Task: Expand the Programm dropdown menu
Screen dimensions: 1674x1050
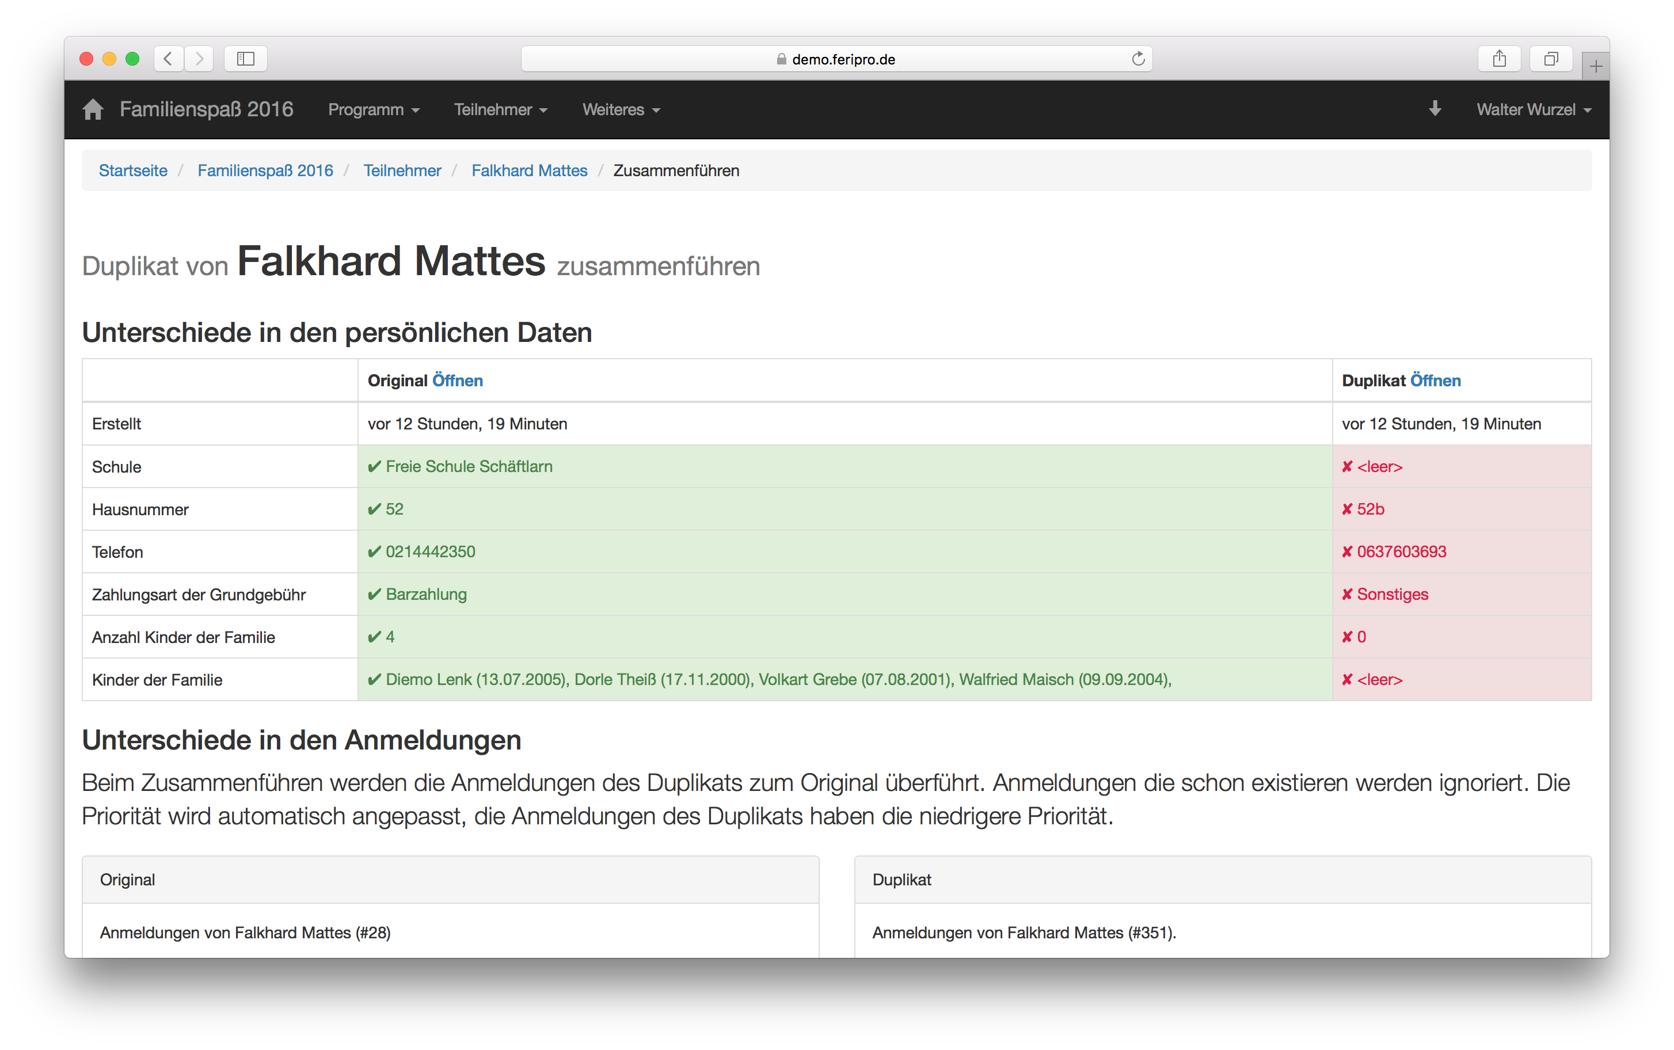Action: (374, 110)
